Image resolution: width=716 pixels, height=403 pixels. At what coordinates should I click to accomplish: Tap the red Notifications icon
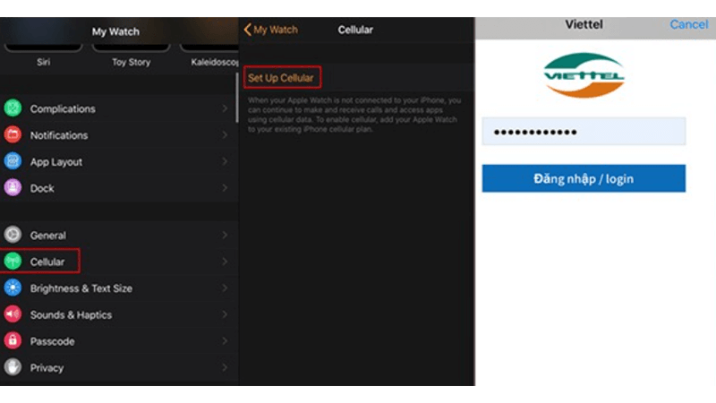tap(13, 135)
